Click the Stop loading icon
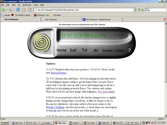The height and width of the screenshot is (125, 167). tap(24, 10)
